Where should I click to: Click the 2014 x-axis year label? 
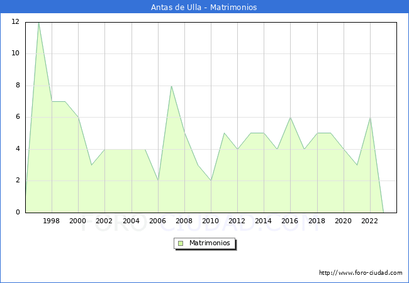click(264, 221)
